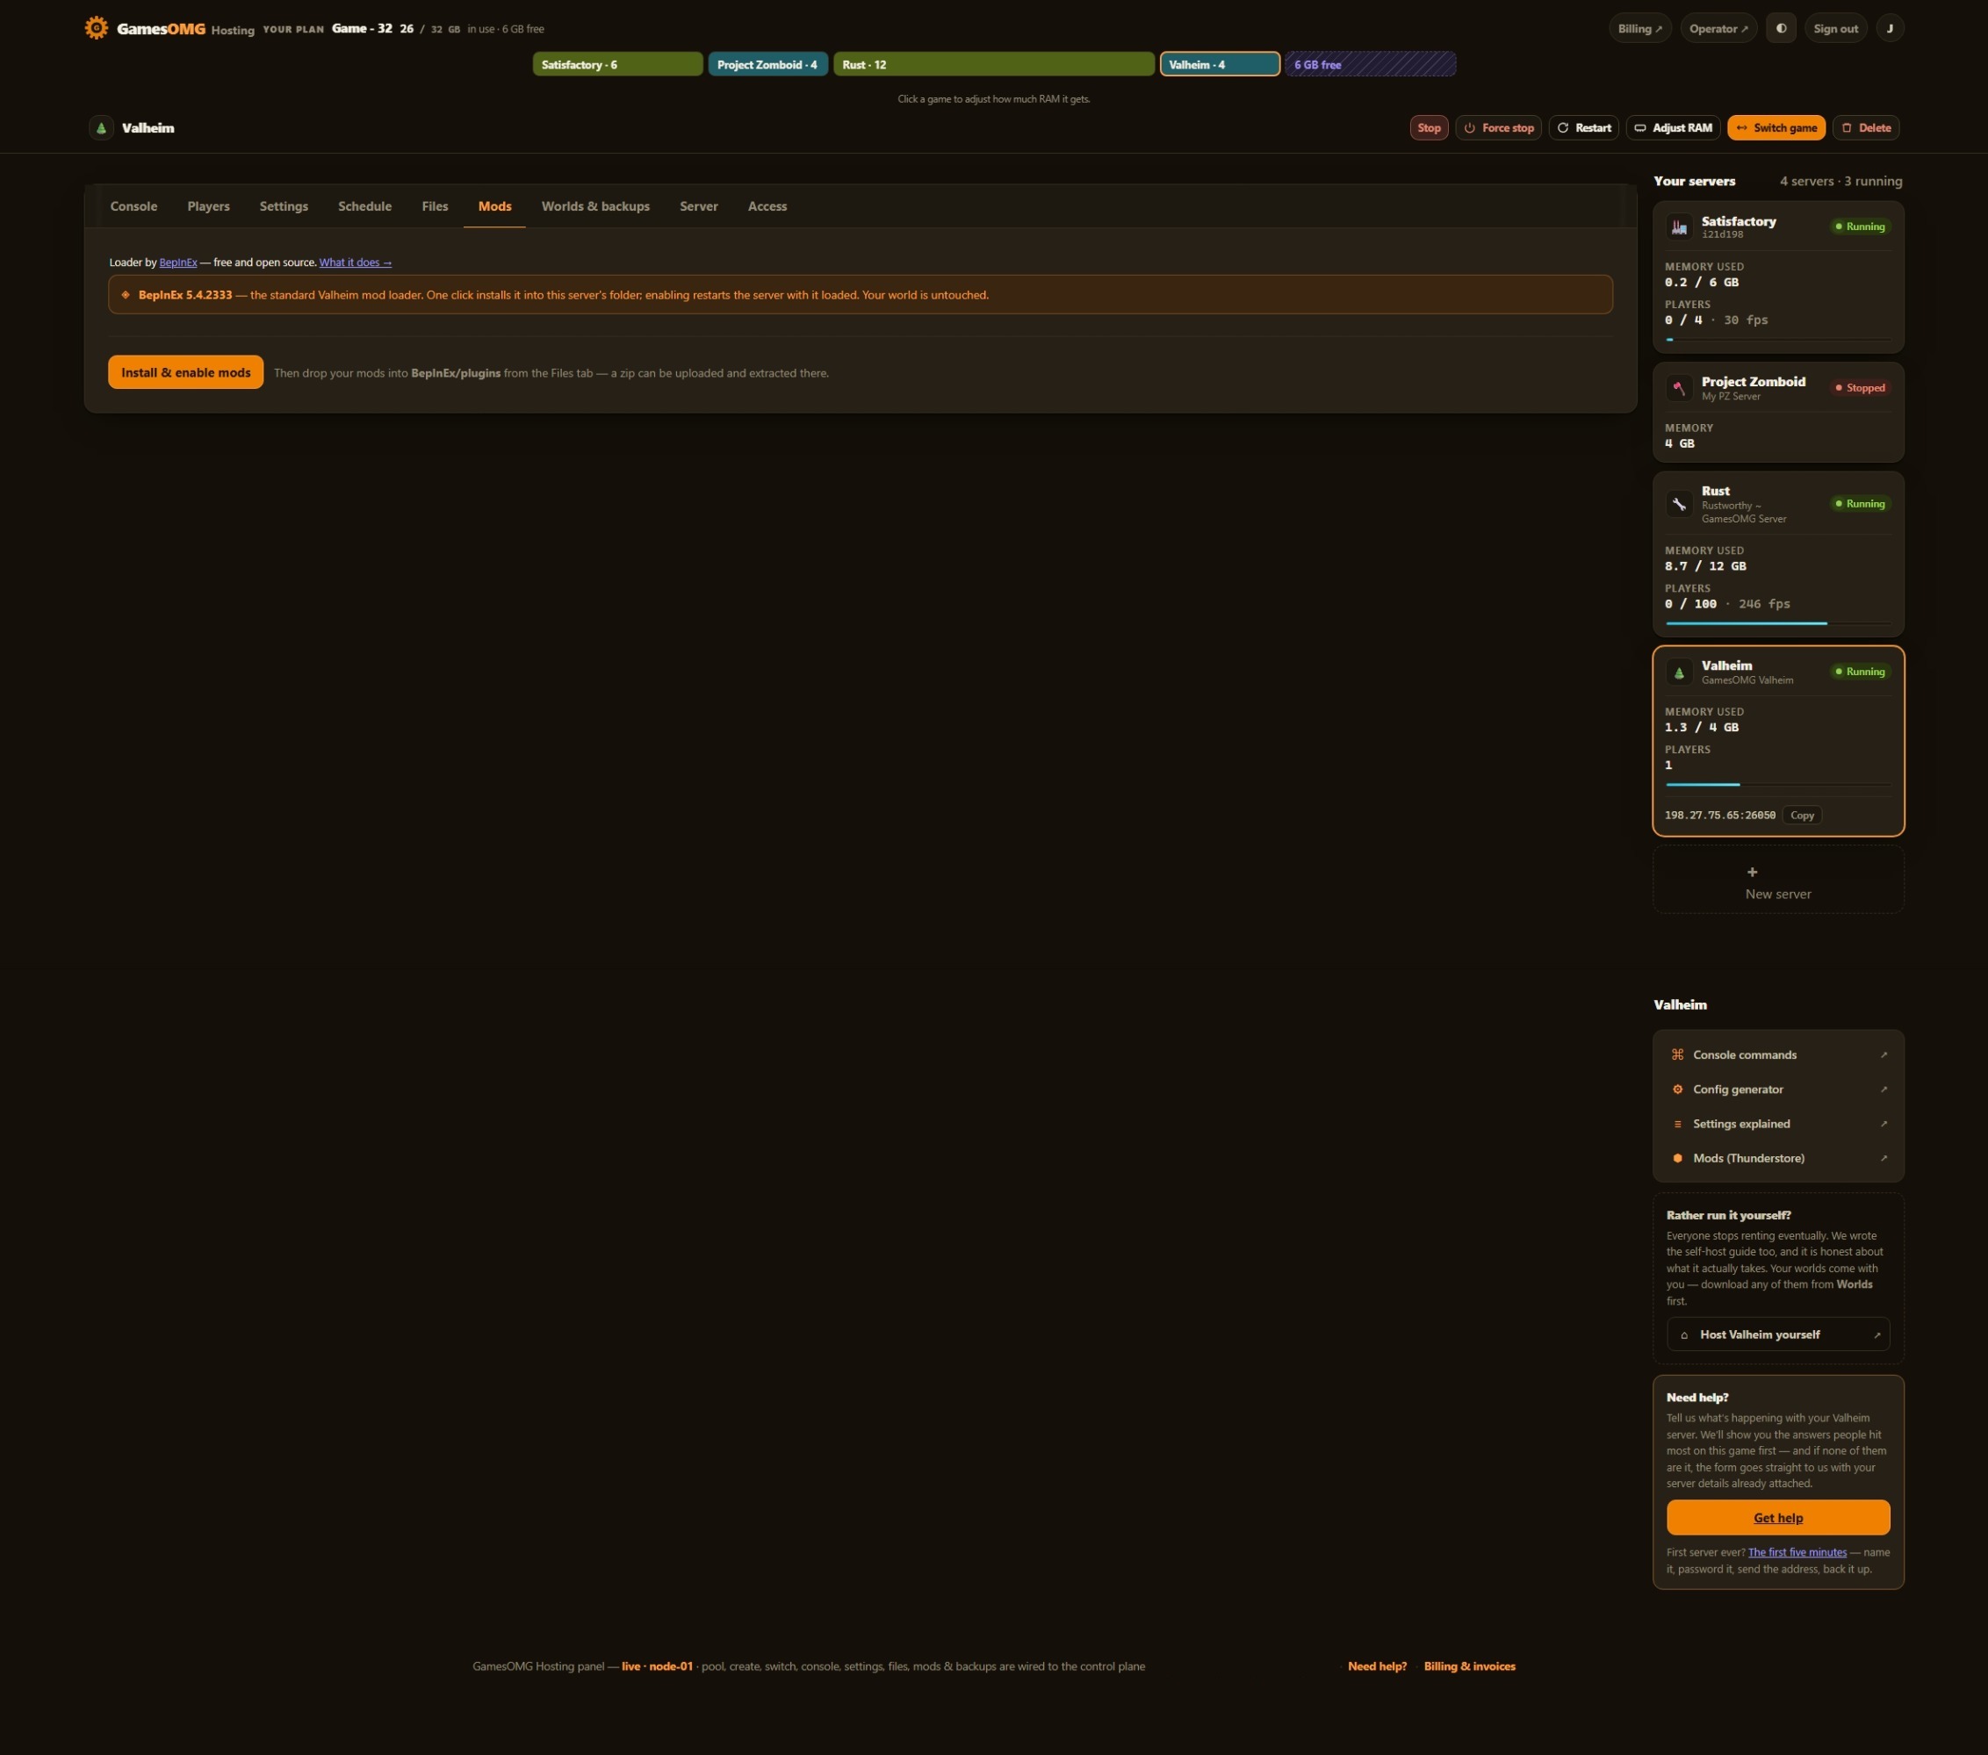1988x1755 pixels.
Task: Click the Rust server wrench icon
Action: pos(1679,504)
